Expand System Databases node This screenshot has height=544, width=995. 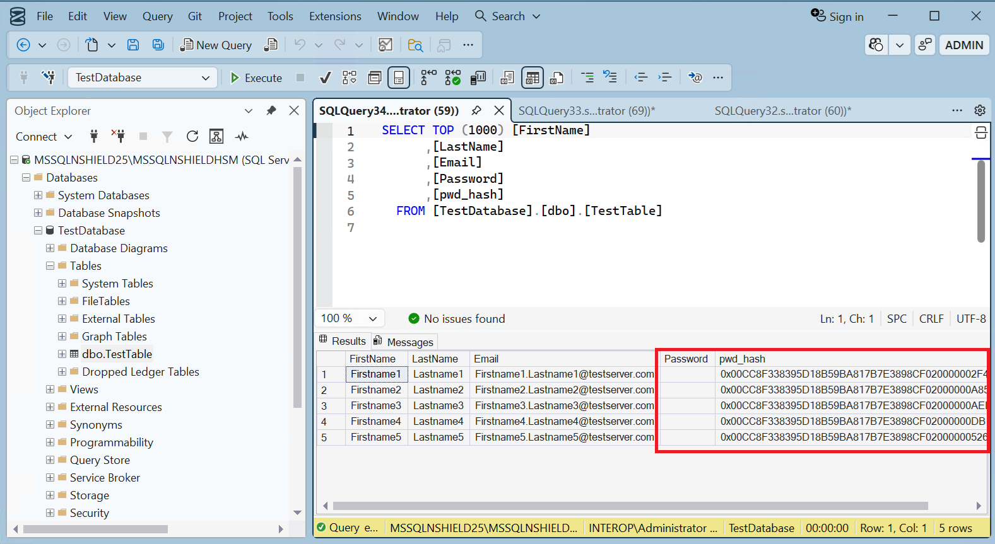(x=38, y=195)
